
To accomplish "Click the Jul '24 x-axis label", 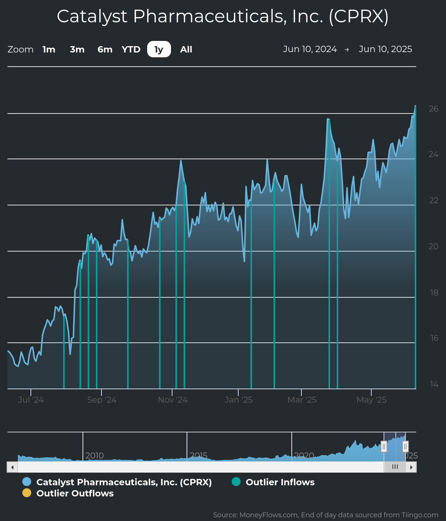I will [x=31, y=400].
